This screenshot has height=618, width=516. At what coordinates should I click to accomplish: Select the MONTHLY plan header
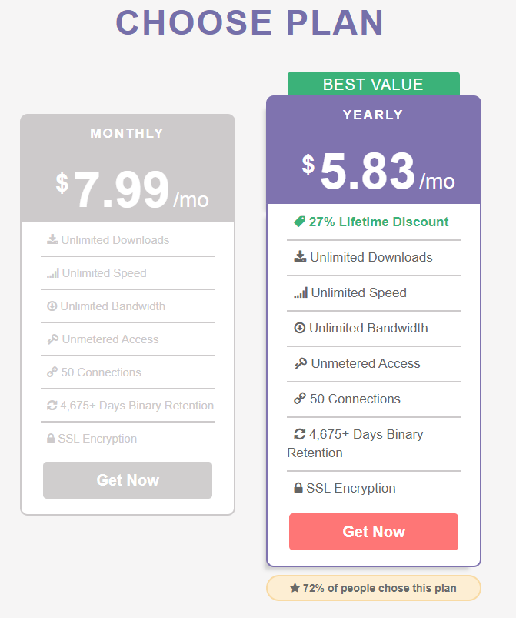pyautogui.click(x=128, y=133)
